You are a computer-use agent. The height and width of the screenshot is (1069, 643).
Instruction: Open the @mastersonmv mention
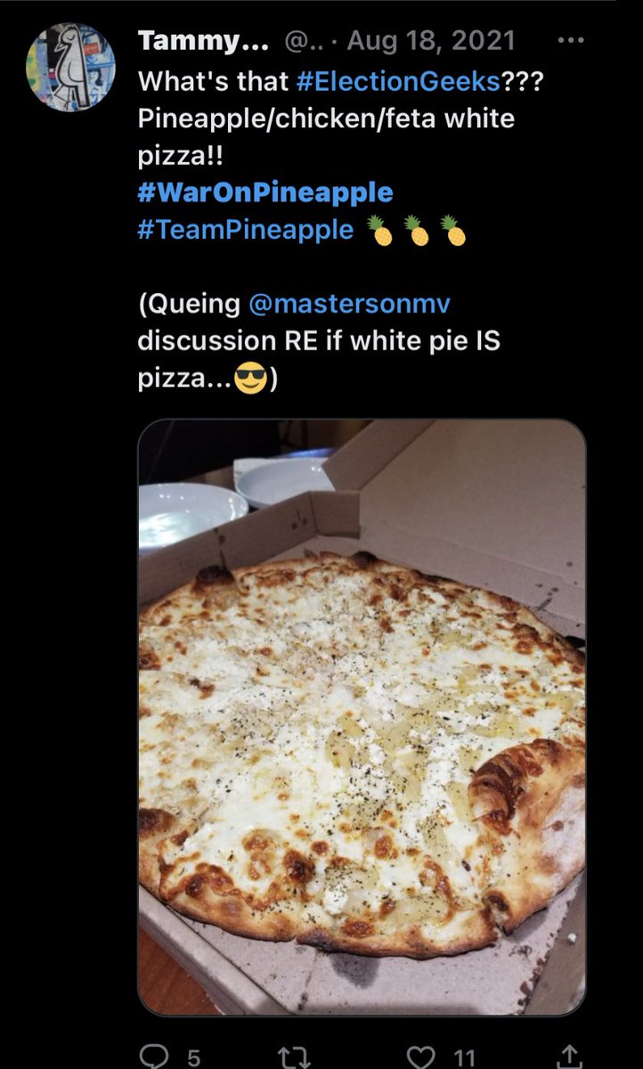(x=350, y=303)
